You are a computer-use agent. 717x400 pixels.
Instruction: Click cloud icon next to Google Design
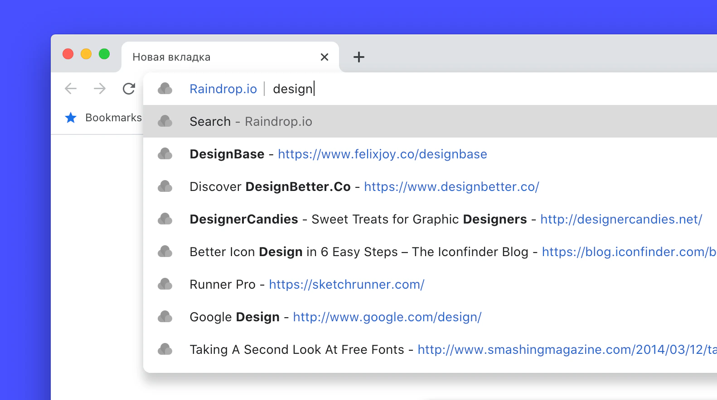[165, 317]
